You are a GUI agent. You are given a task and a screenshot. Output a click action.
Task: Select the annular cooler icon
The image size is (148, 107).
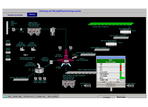pos(39,68)
